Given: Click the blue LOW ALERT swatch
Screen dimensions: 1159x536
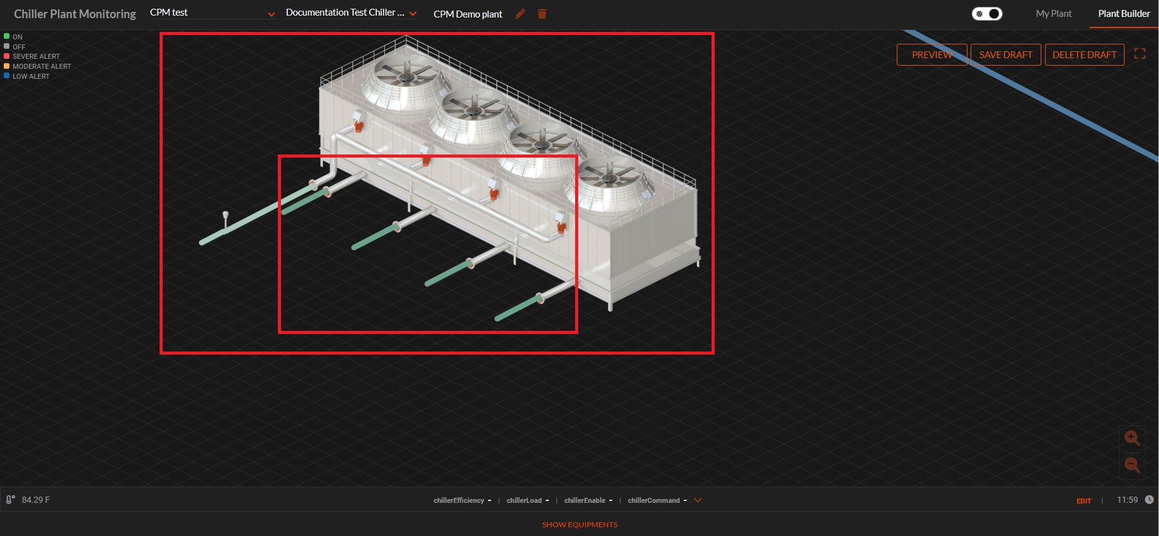Looking at the screenshot, I should [6, 76].
